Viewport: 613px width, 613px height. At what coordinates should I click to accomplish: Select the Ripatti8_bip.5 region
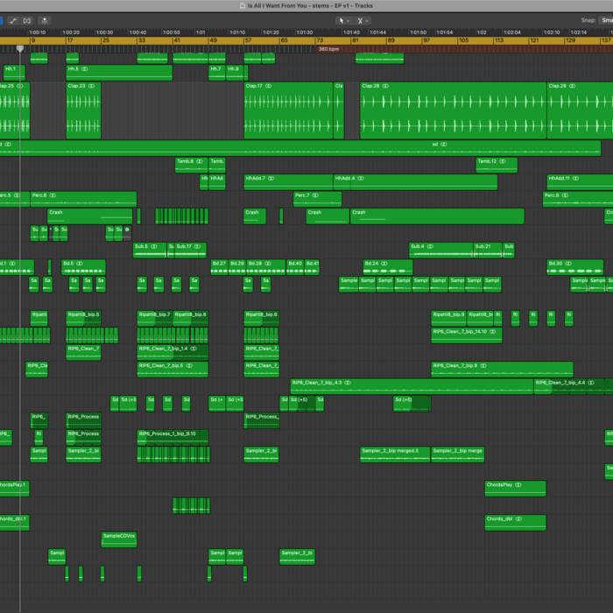(84, 319)
